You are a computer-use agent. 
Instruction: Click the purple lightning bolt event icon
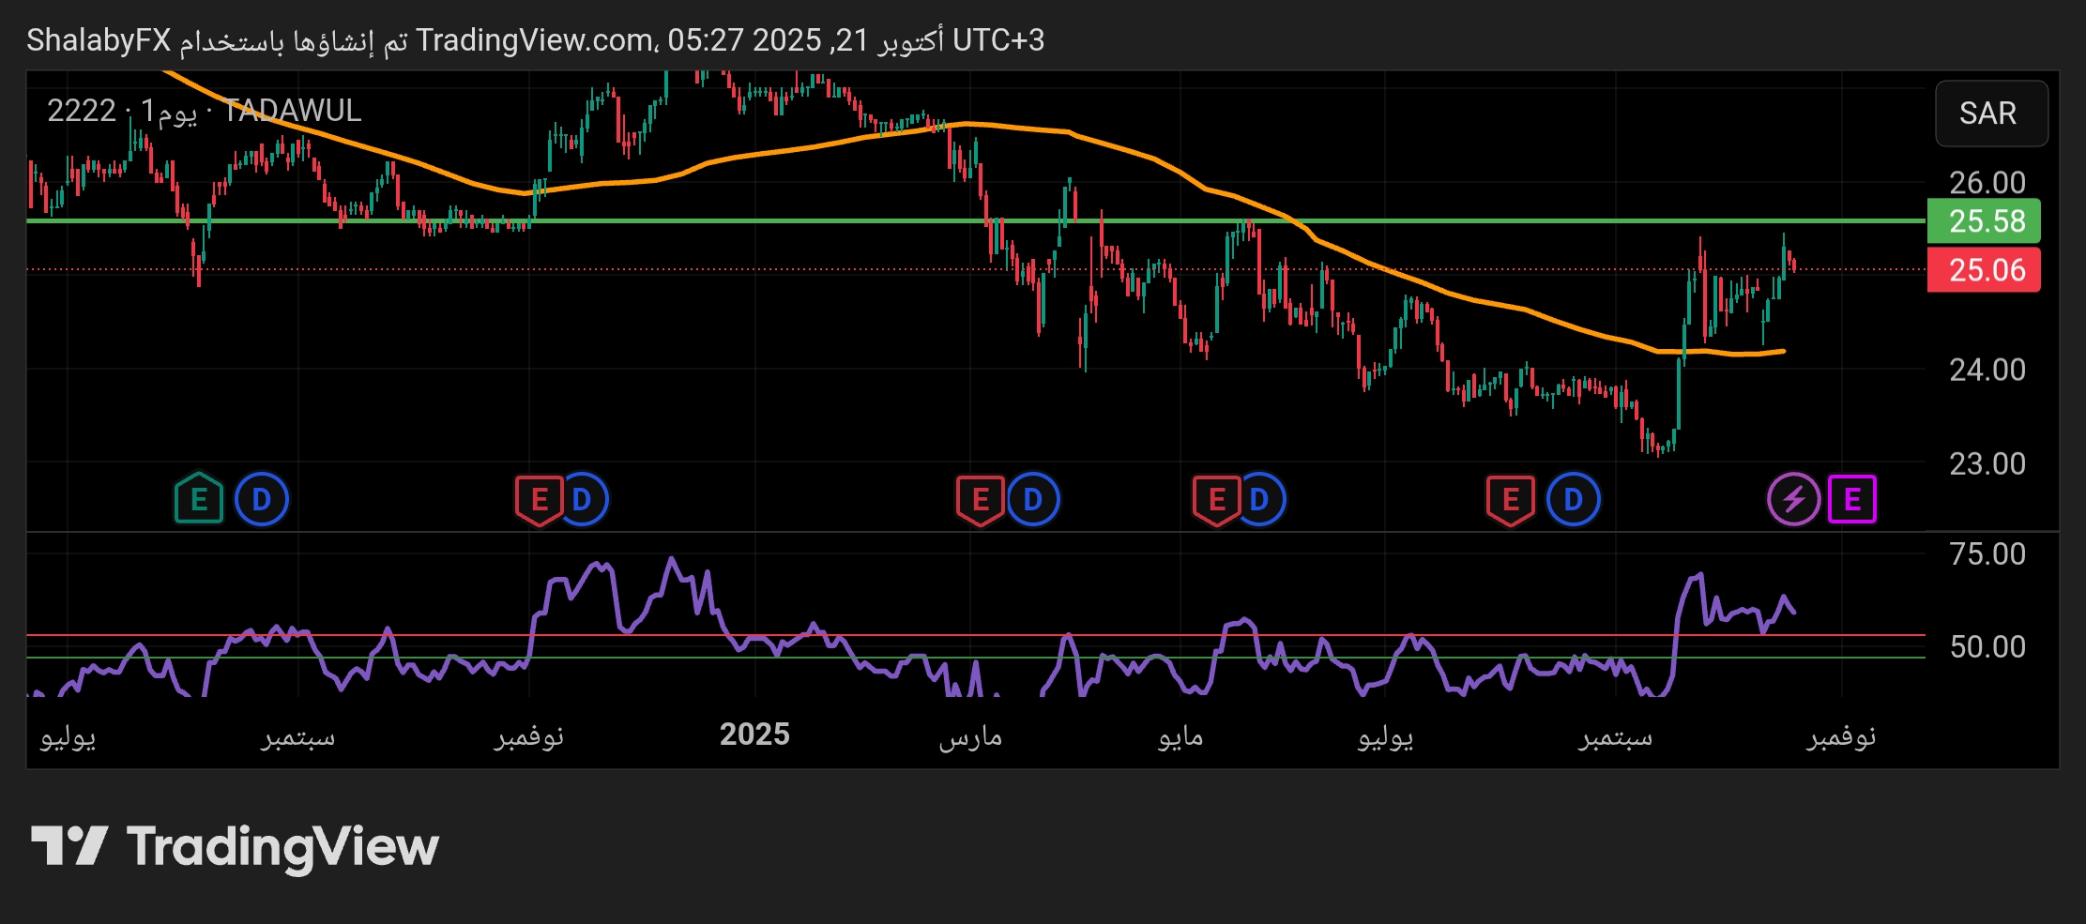coord(1793,499)
